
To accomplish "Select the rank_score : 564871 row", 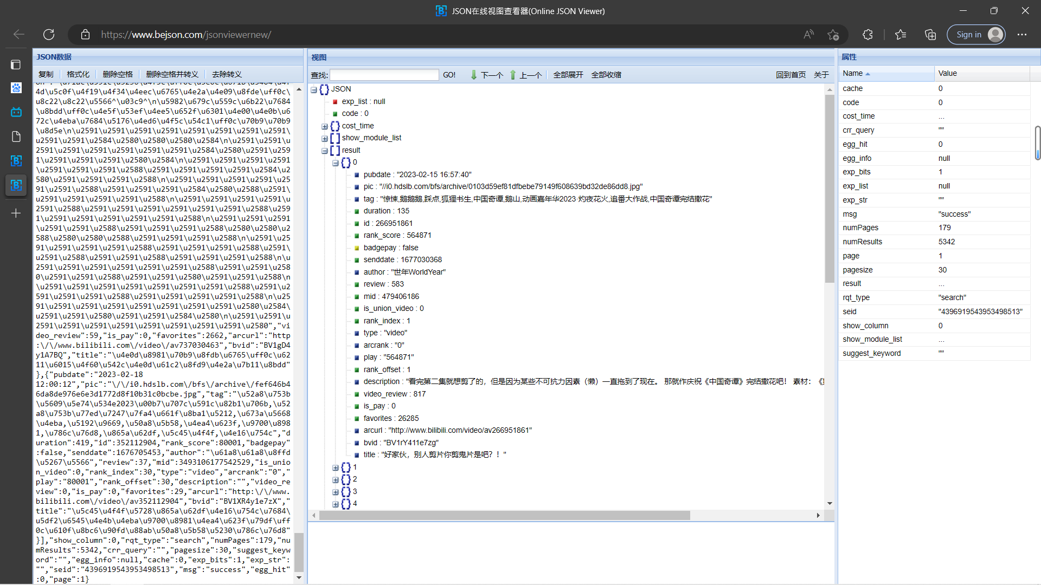I will (397, 236).
